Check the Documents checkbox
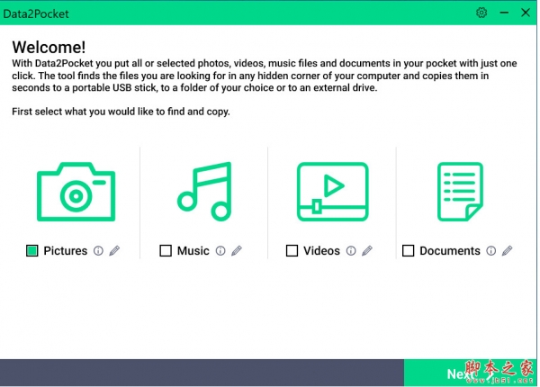The height and width of the screenshot is (387, 540). click(x=409, y=251)
